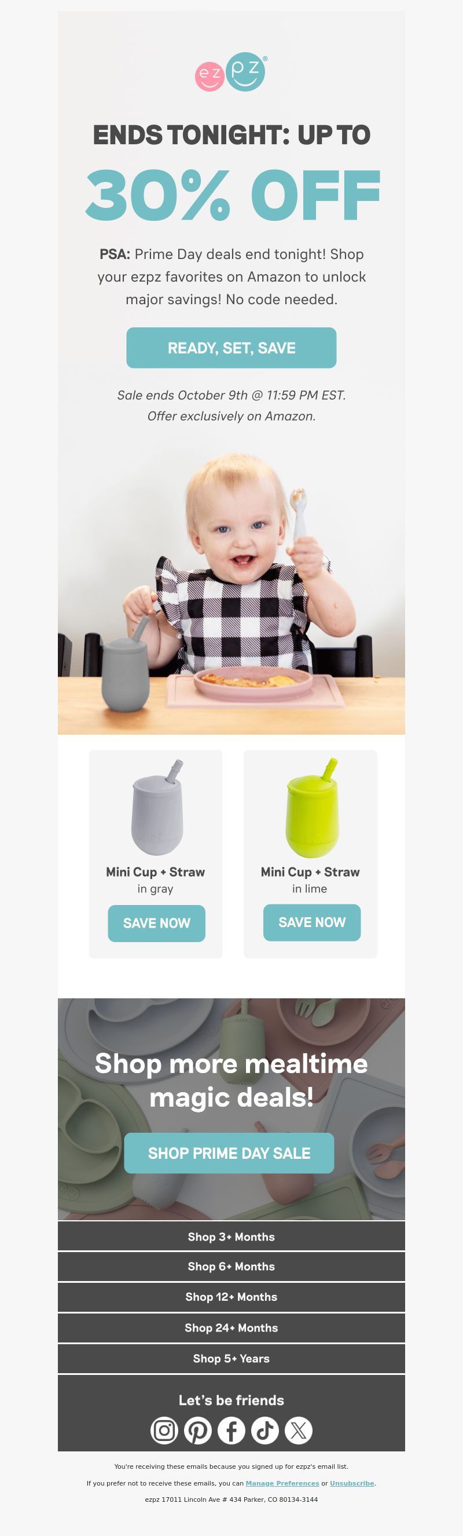Viewport: 463px width, 1536px height.
Task: Select the Shop 24+ Months menu item
Action: pos(231,1328)
